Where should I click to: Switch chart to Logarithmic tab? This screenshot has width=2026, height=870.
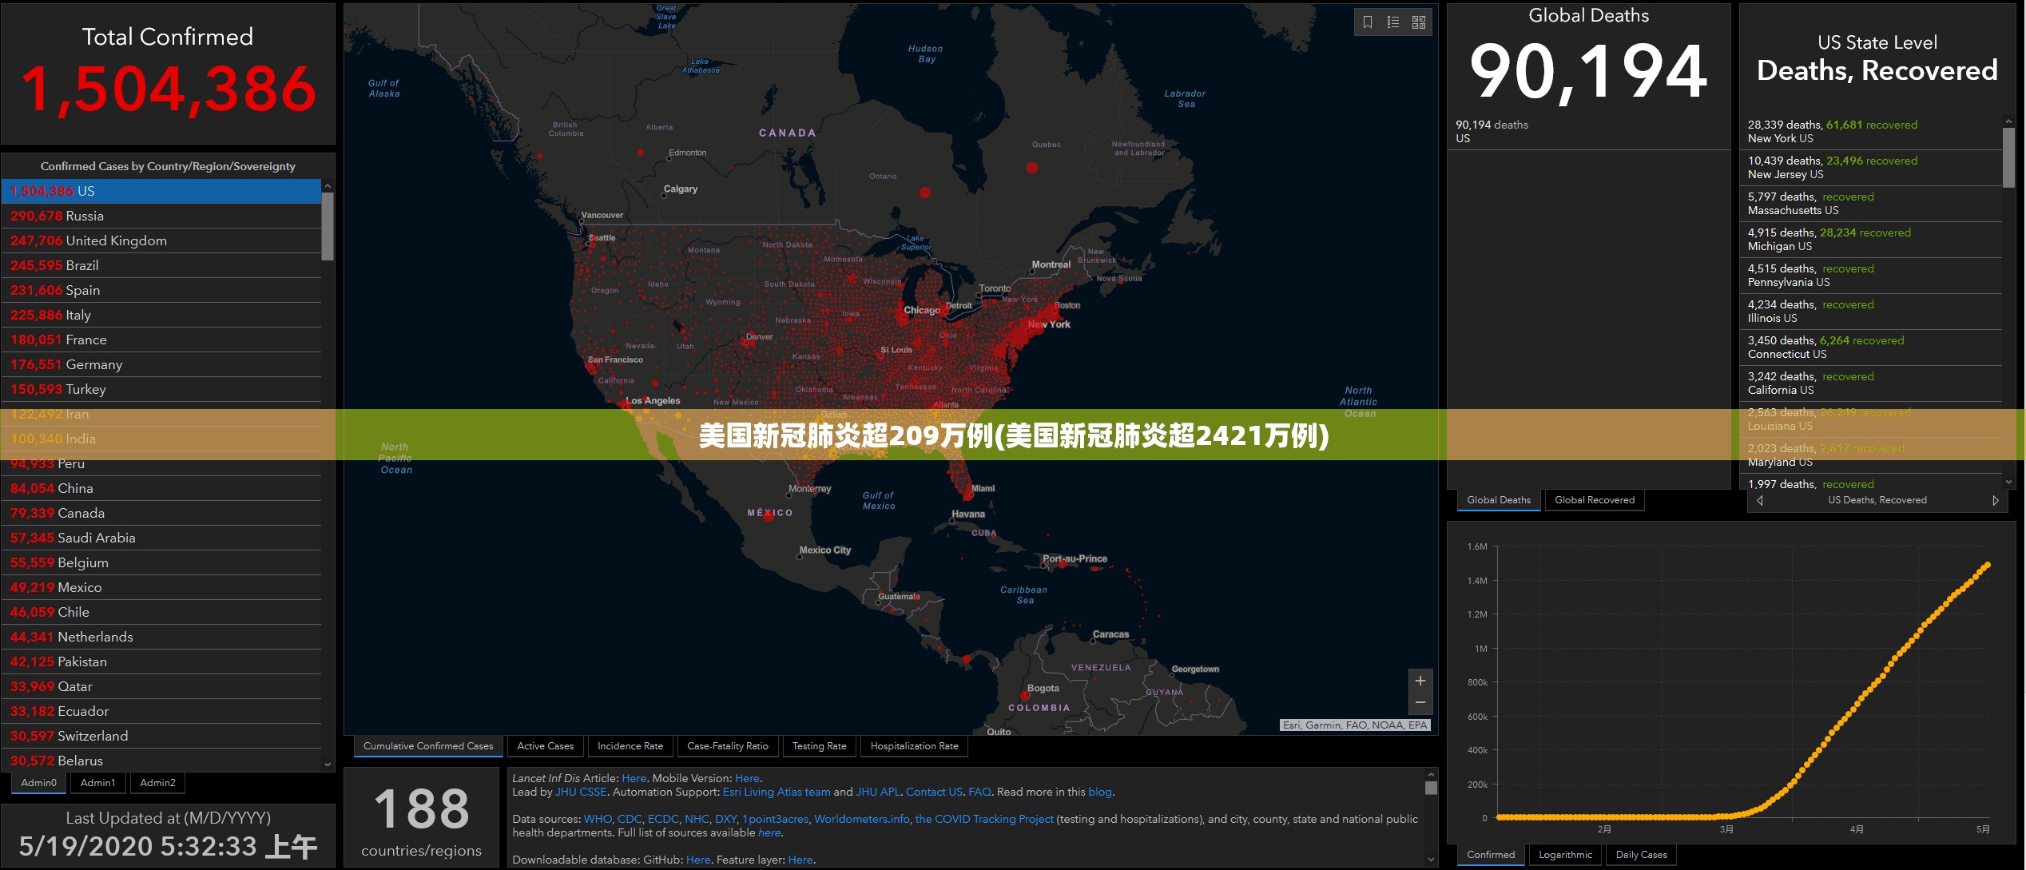[1566, 855]
